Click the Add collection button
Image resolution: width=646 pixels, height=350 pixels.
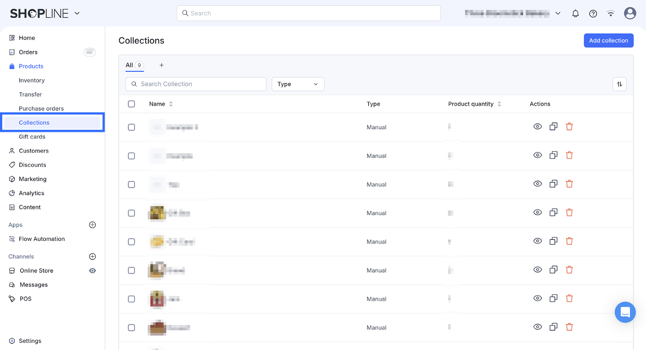pyautogui.click(x=608, y=40)
